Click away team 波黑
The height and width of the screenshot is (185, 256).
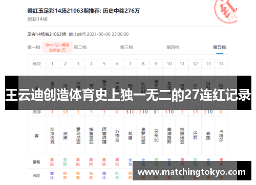tap(66, 136)
